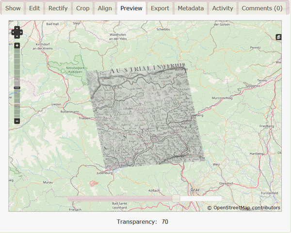Click the Köflach map label

pyautogui.click(x=154, y=190)
